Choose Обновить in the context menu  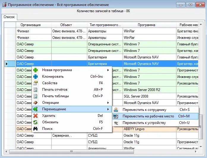(72, 122)
